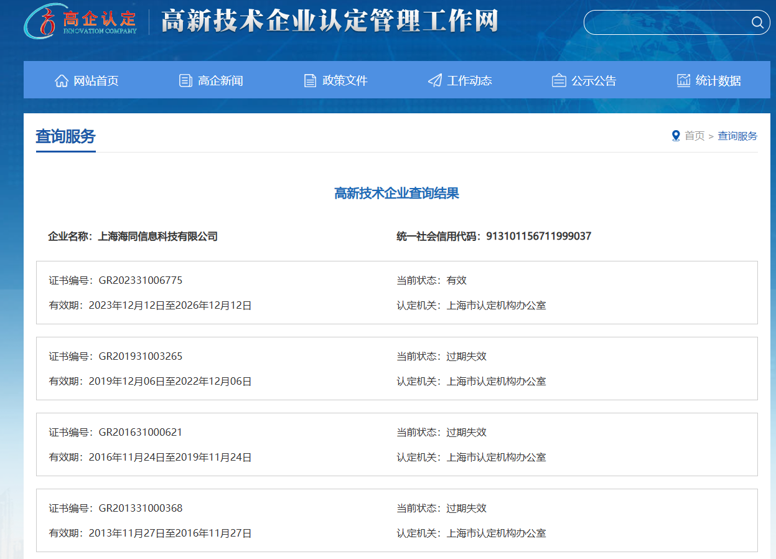Click the document icon beside 政策文件
The width and height of the screenshot is (776, 559).
tap(310, 80)
